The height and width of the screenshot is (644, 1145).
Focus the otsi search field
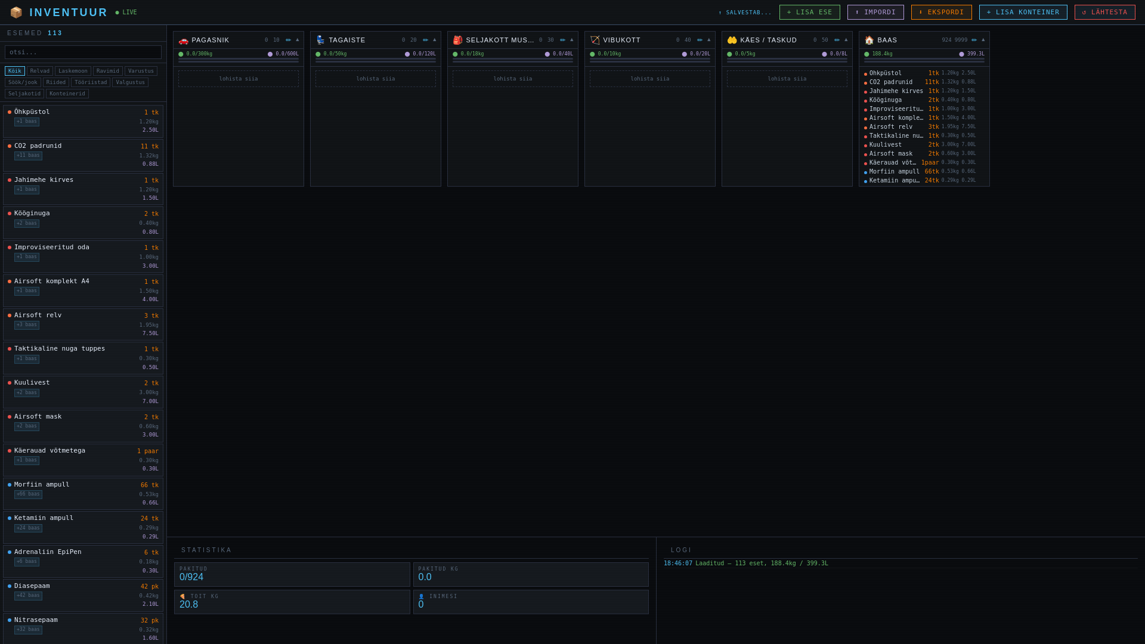(x=83, y=52)
